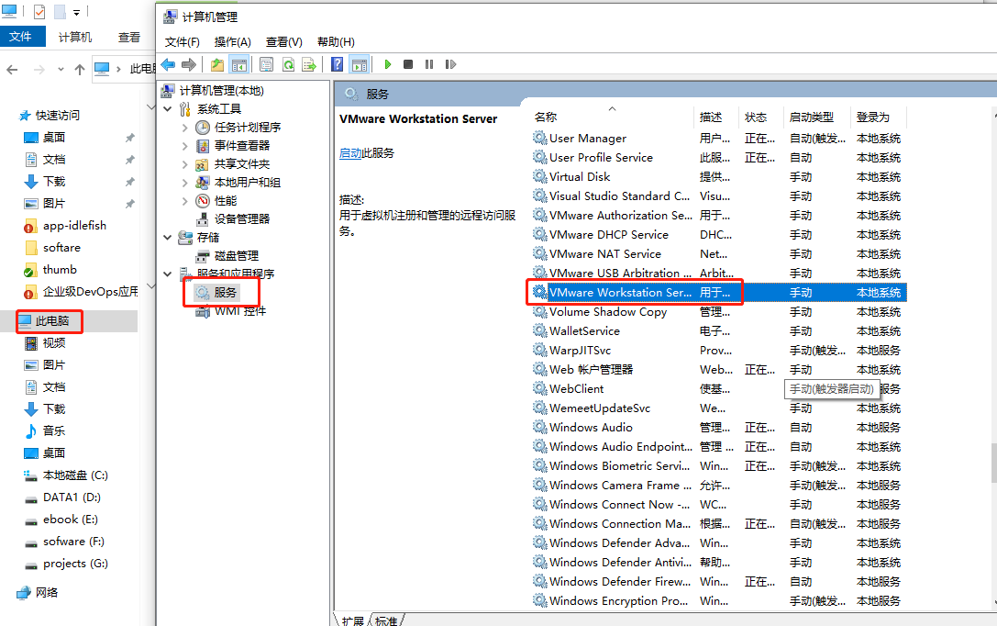
Task: Open 帮助(H) menu
Action: pyautogui.click(x=336, y=42)
